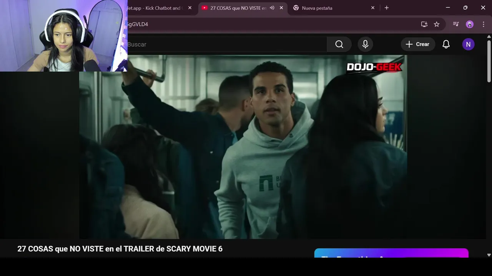Open YouTube notifications bell

446,44
